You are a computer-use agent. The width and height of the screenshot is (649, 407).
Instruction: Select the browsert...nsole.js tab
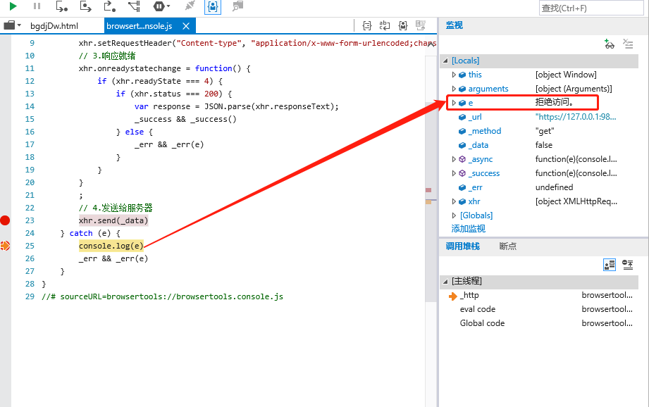tap(139, 26)
